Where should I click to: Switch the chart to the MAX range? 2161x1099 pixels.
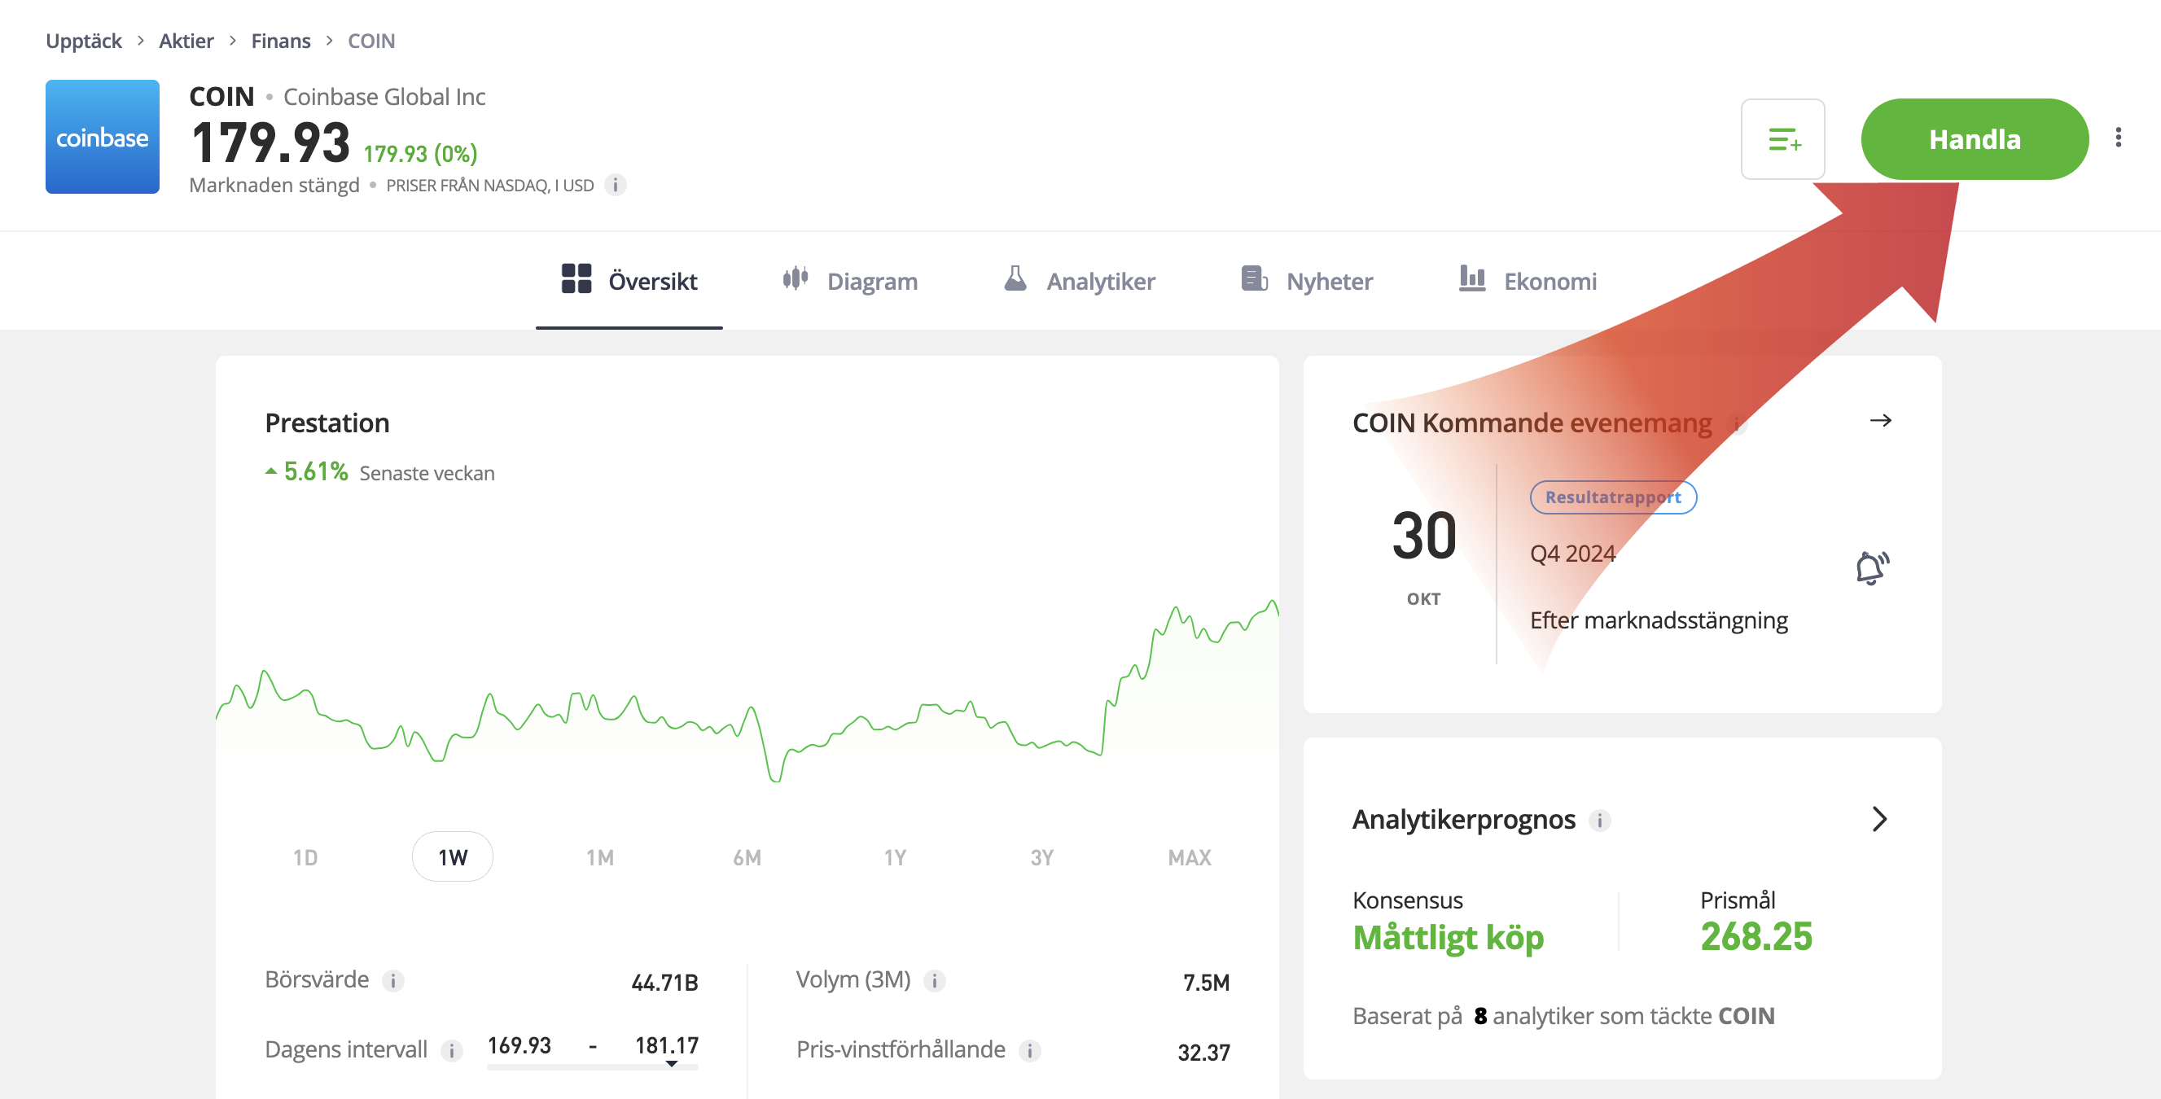click(1189, 856)
